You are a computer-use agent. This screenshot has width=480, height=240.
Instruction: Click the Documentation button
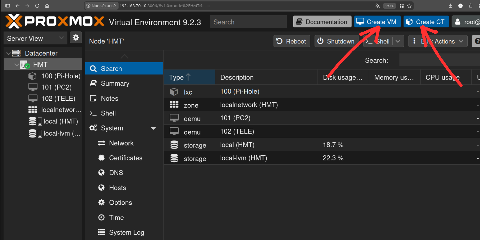[x=322, y=22]
